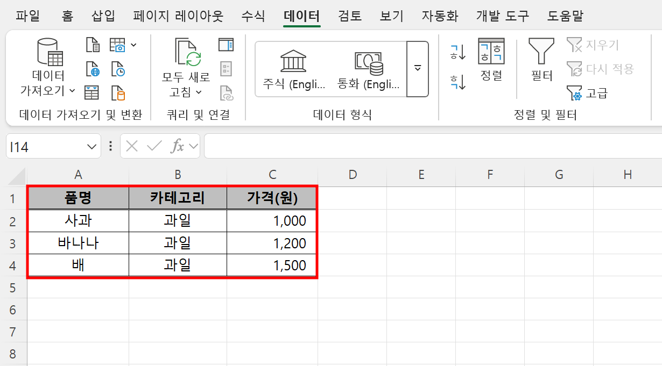Click the From Text/CSV file icon
662x366 pixels.
[93, 45]
